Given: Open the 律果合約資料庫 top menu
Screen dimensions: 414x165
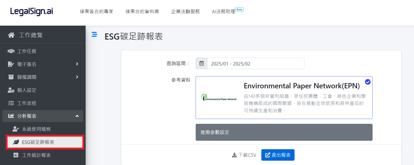Looking at the screenshot, I should point(142,11).
